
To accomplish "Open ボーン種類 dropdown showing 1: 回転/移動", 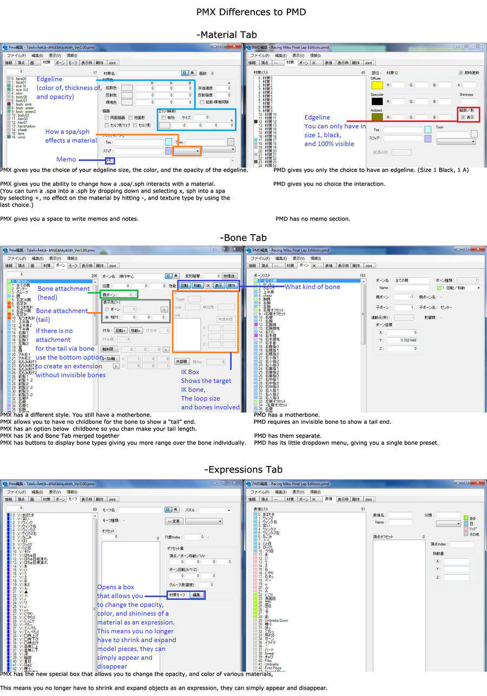I will pyautogui.click(x=458, y=288).
